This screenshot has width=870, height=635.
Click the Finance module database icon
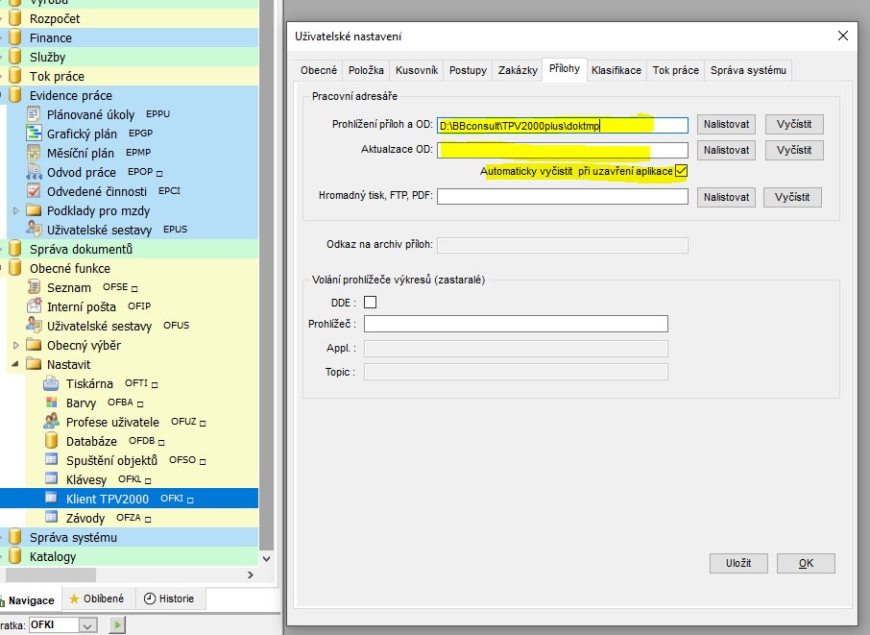[x=15, y=37]
